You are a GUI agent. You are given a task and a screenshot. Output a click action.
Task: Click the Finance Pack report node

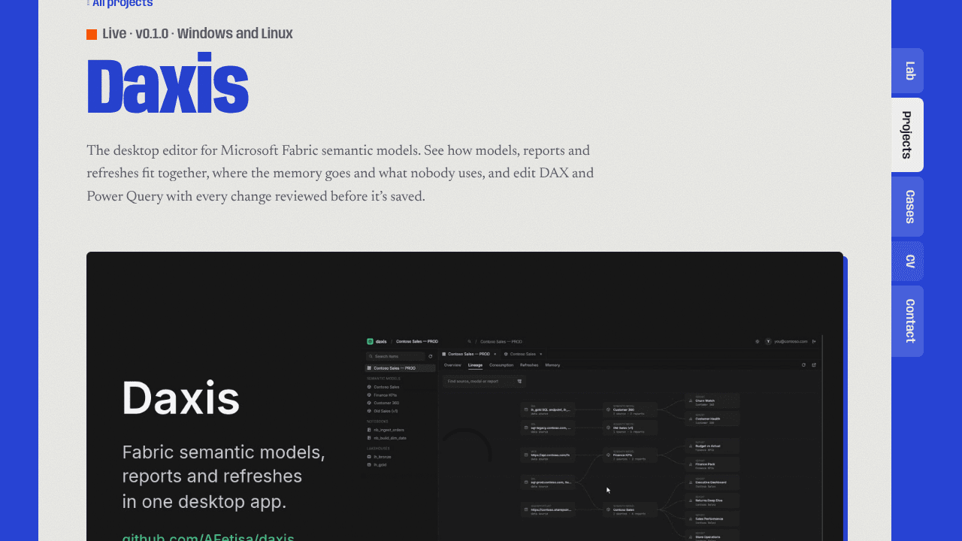pos(712,464)
